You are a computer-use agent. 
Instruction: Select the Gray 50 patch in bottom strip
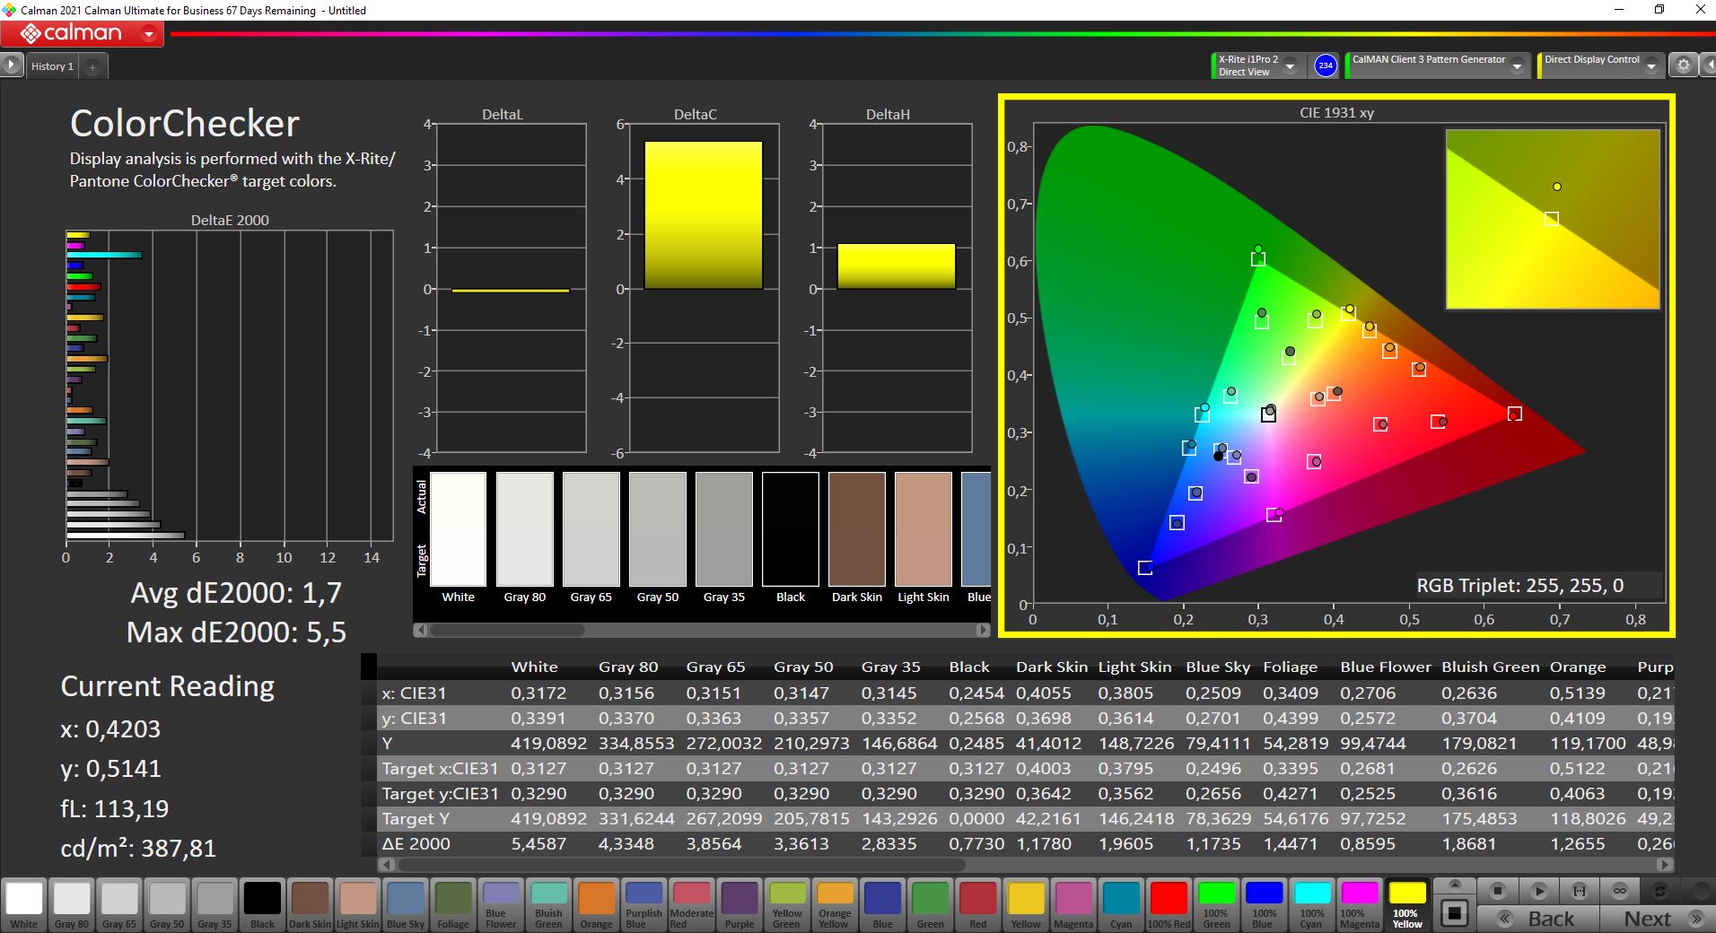coord(167,904)
